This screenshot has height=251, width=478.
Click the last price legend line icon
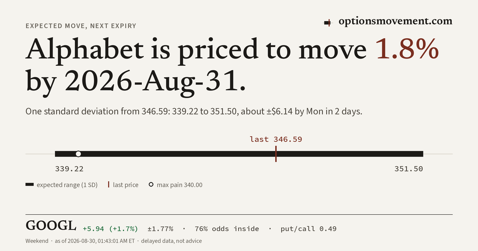(108, 185)
